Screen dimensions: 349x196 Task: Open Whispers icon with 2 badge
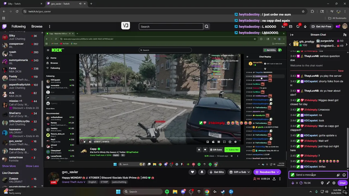[298, 26]
